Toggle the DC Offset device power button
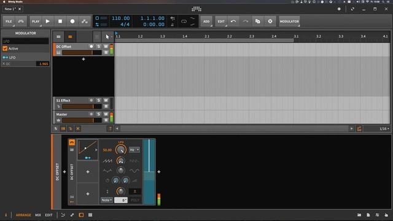The width and height of the screenshot is (393, 221). [x=72, y=142]
